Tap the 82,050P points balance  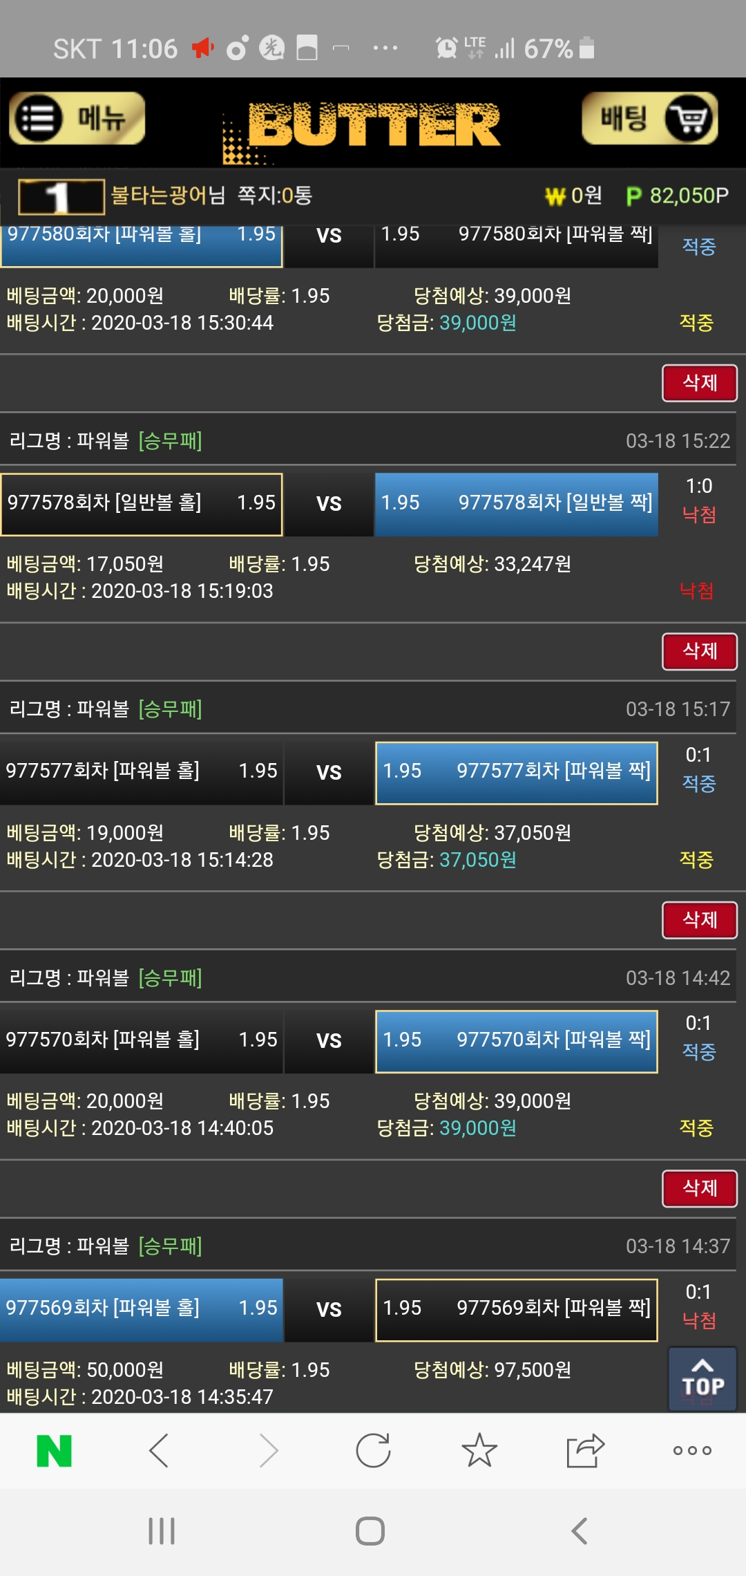(x=677, y=196)
